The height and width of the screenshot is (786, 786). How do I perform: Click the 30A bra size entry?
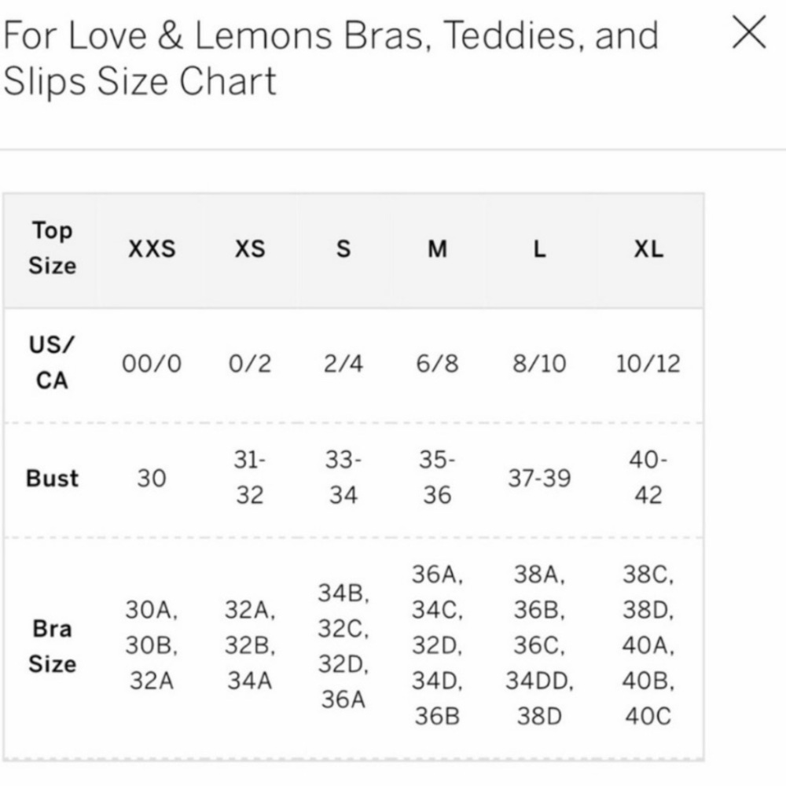tap(152, 610)
